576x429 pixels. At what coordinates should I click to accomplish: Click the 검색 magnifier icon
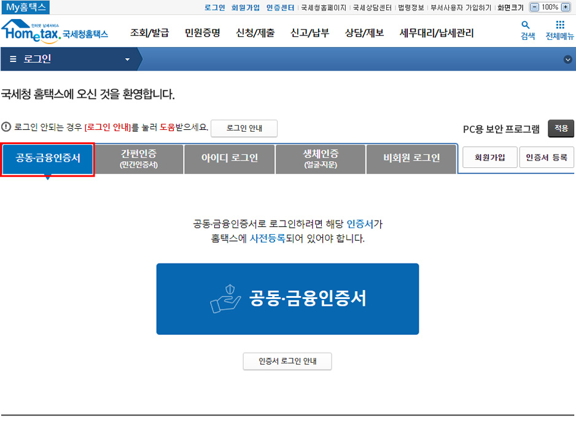tap(526, 25)
